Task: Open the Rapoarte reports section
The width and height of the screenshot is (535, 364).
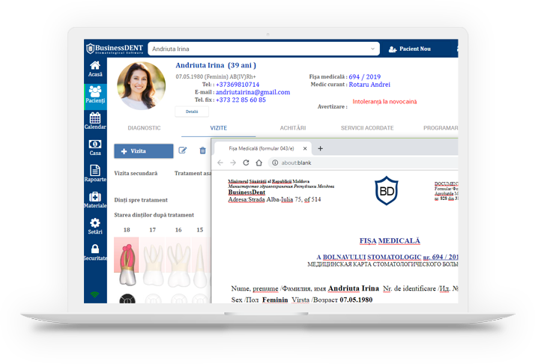Action: [x=95, y=174]
